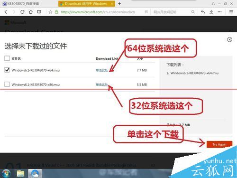Click the user account icon in title bar

tap(213, 4)
